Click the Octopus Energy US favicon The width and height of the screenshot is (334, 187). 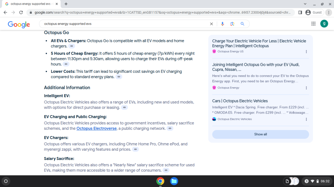tap(214, 51)
